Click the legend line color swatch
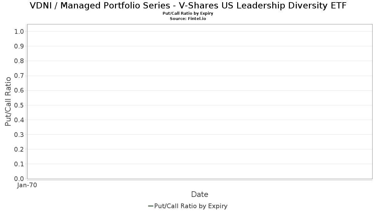The image size is (376, 211). [x=150, y=206]
